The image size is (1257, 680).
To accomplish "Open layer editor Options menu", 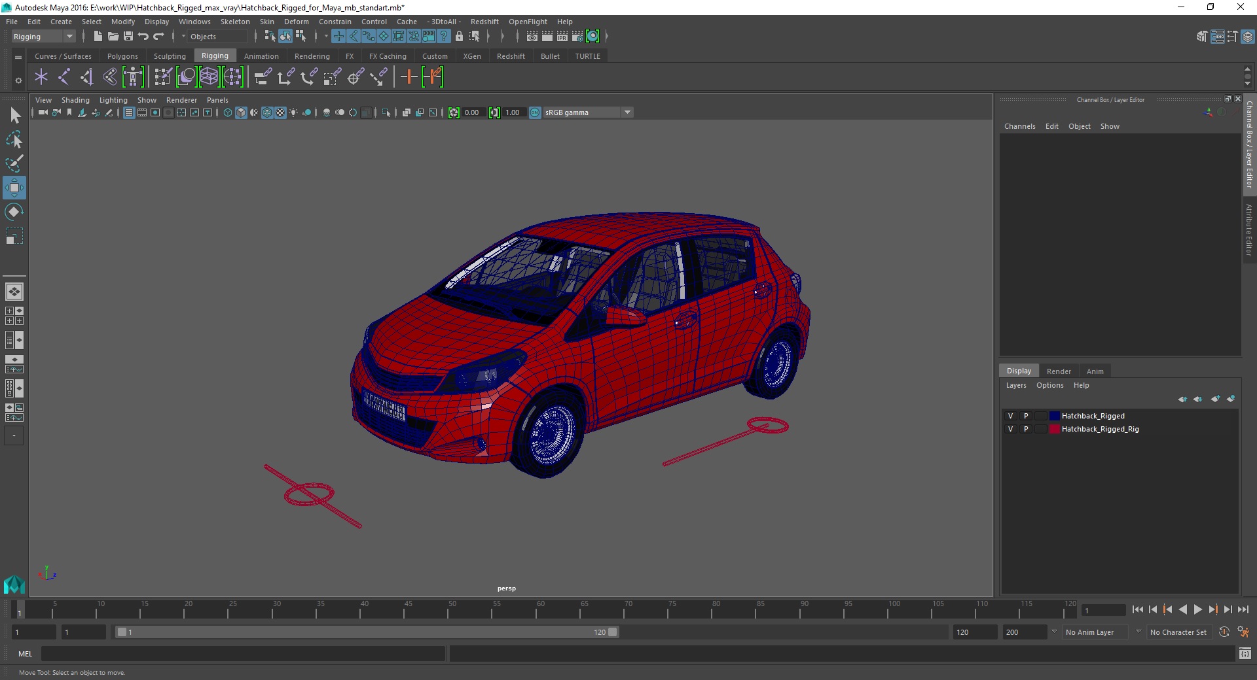I will coord(1049,385).
